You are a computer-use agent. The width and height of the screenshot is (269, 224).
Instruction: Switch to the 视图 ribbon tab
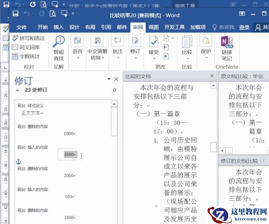click(153, 27)
